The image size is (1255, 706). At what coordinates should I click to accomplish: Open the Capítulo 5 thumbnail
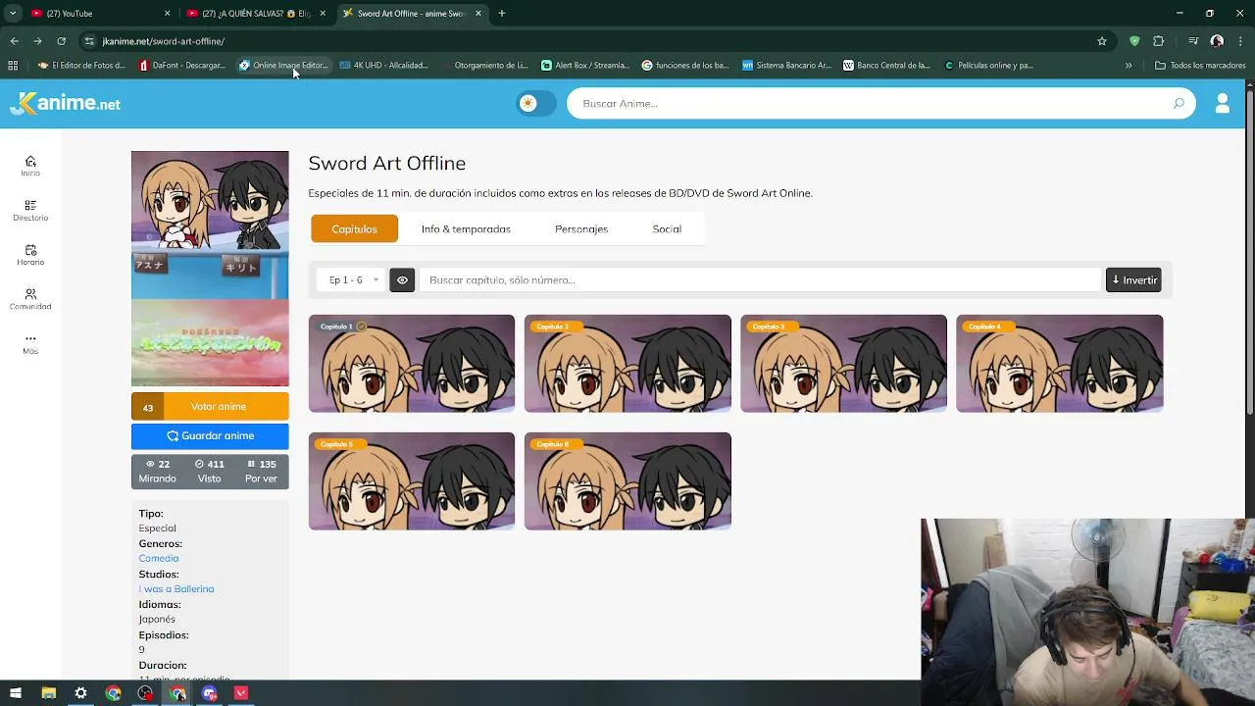coord(412,481)
